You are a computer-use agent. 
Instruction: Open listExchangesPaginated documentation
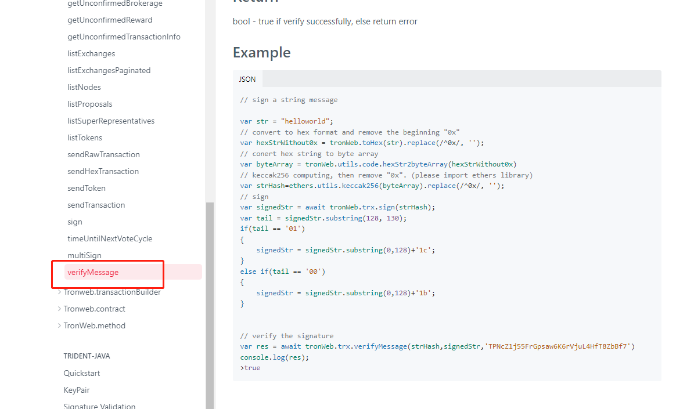tap(109, 70)
